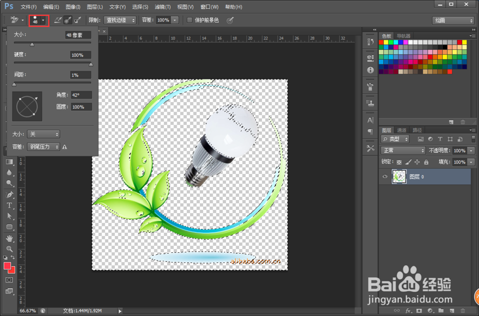Click the 圆度 100% field

tap(81, 107)
